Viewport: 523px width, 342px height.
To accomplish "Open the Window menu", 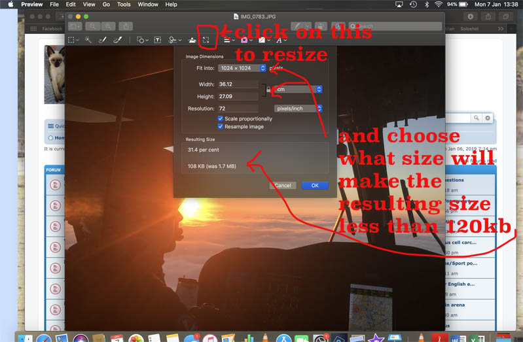I will pos(148,5).
